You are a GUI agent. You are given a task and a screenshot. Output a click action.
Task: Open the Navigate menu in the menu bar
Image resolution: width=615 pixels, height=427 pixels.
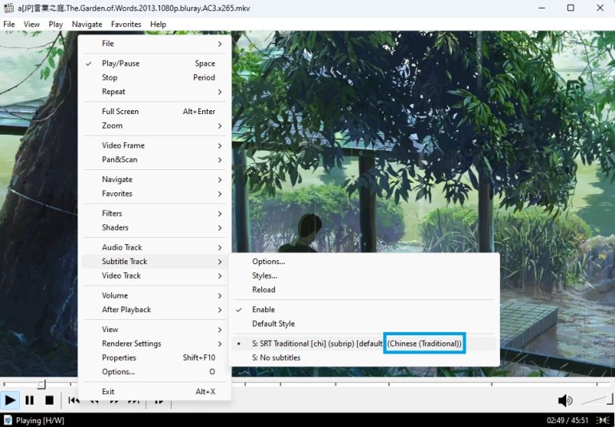(87, 24)
